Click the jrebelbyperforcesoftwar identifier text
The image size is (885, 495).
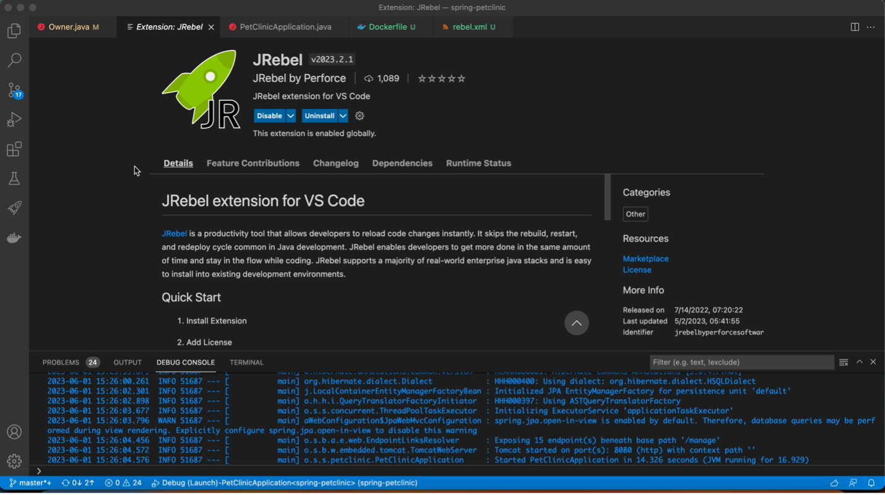coord(719,332)
